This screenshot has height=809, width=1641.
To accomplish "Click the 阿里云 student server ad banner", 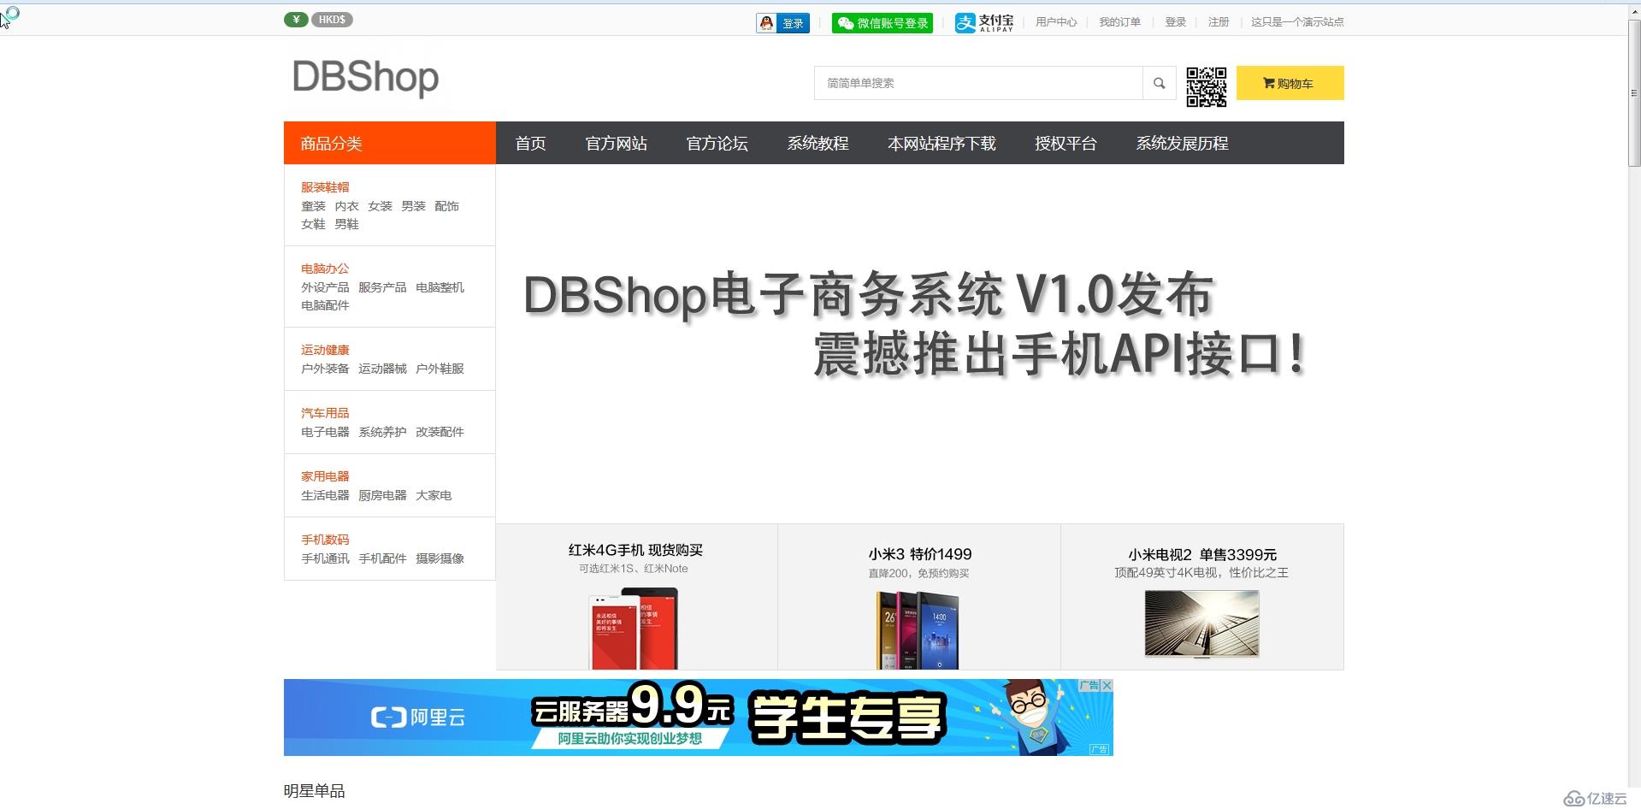I will [x=698, y=717].
